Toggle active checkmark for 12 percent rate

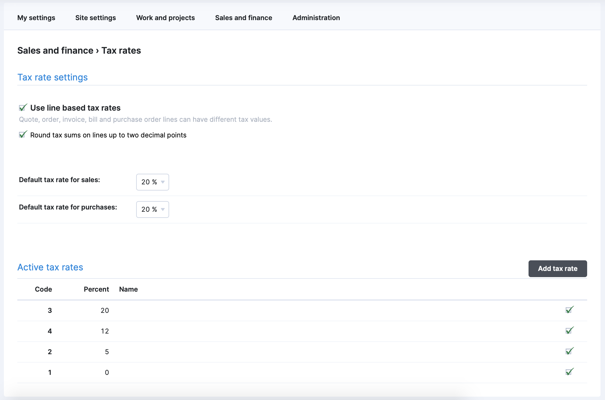pos(570,330)
